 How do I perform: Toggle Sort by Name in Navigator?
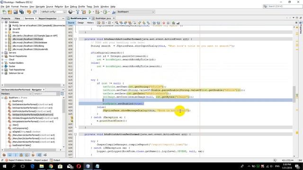pyautogui.click(x=39, y=155)
